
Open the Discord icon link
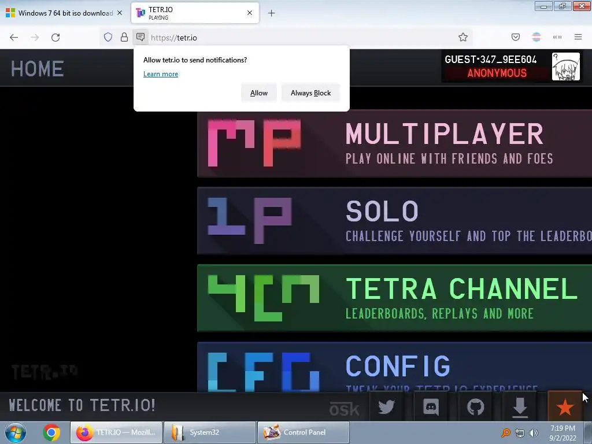pos(431,406)
